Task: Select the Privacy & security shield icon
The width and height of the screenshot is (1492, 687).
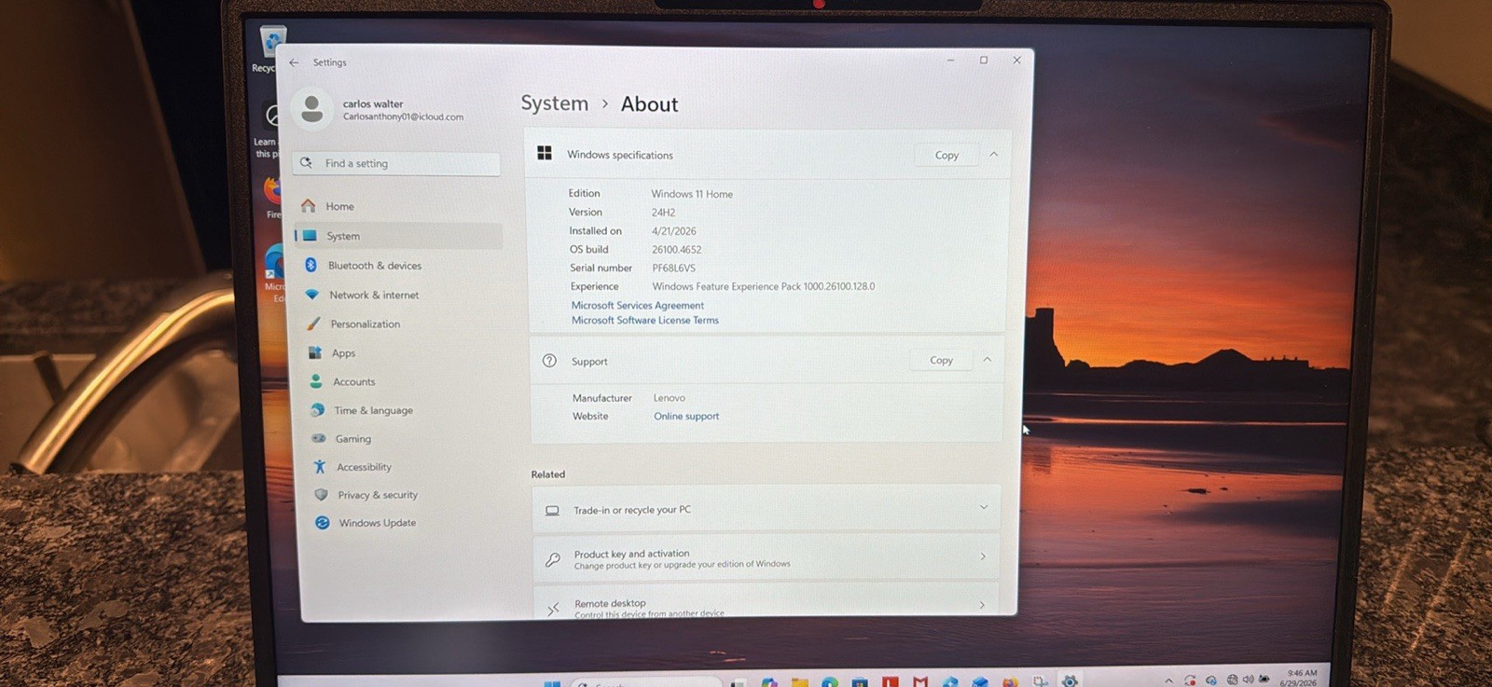Action: [x=321, y=495]
